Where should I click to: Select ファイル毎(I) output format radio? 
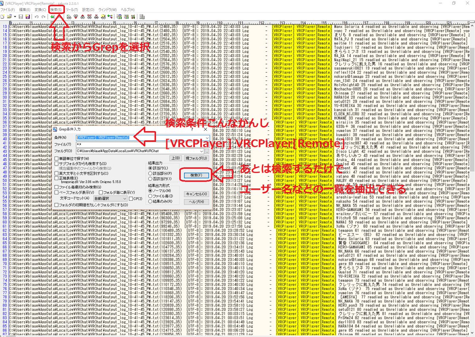click(x=150, y=196)
